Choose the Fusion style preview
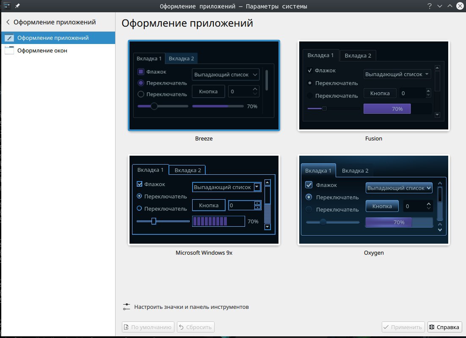The width and height of the screenshot is (466, 338). 374,85
